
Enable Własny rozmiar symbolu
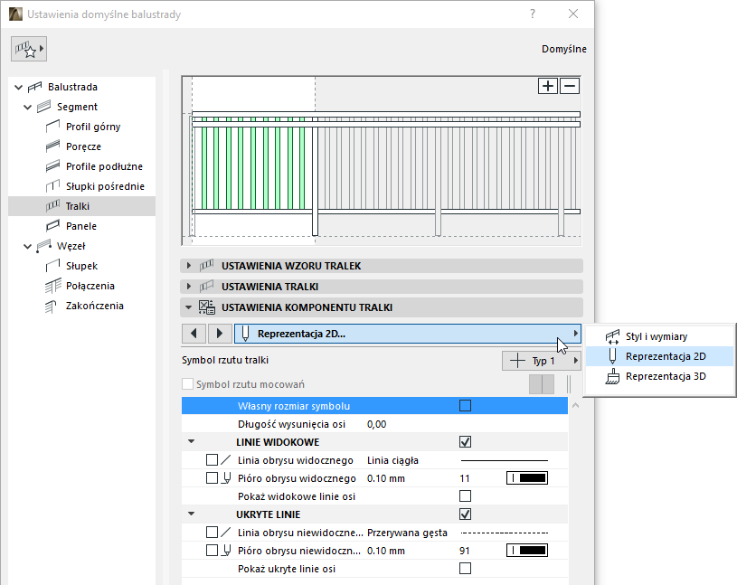[465, 406]
